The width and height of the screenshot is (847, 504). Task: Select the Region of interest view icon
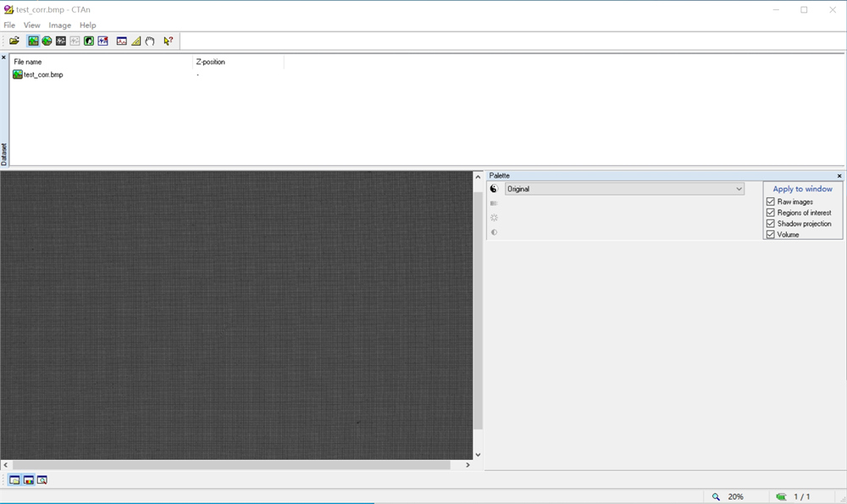47,41
